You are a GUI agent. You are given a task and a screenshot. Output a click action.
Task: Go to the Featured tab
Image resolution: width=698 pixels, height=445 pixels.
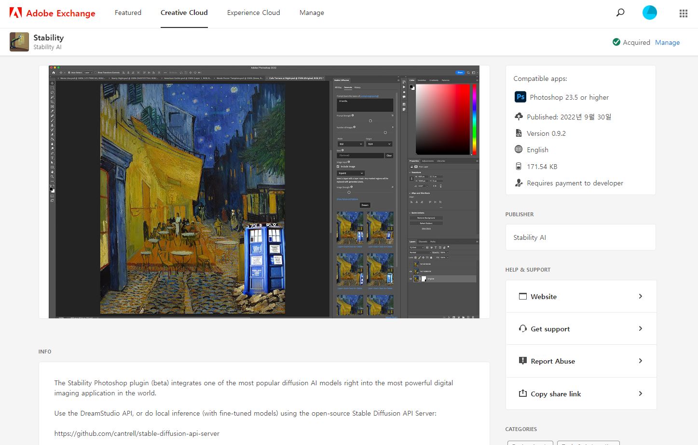click(128, 13)
